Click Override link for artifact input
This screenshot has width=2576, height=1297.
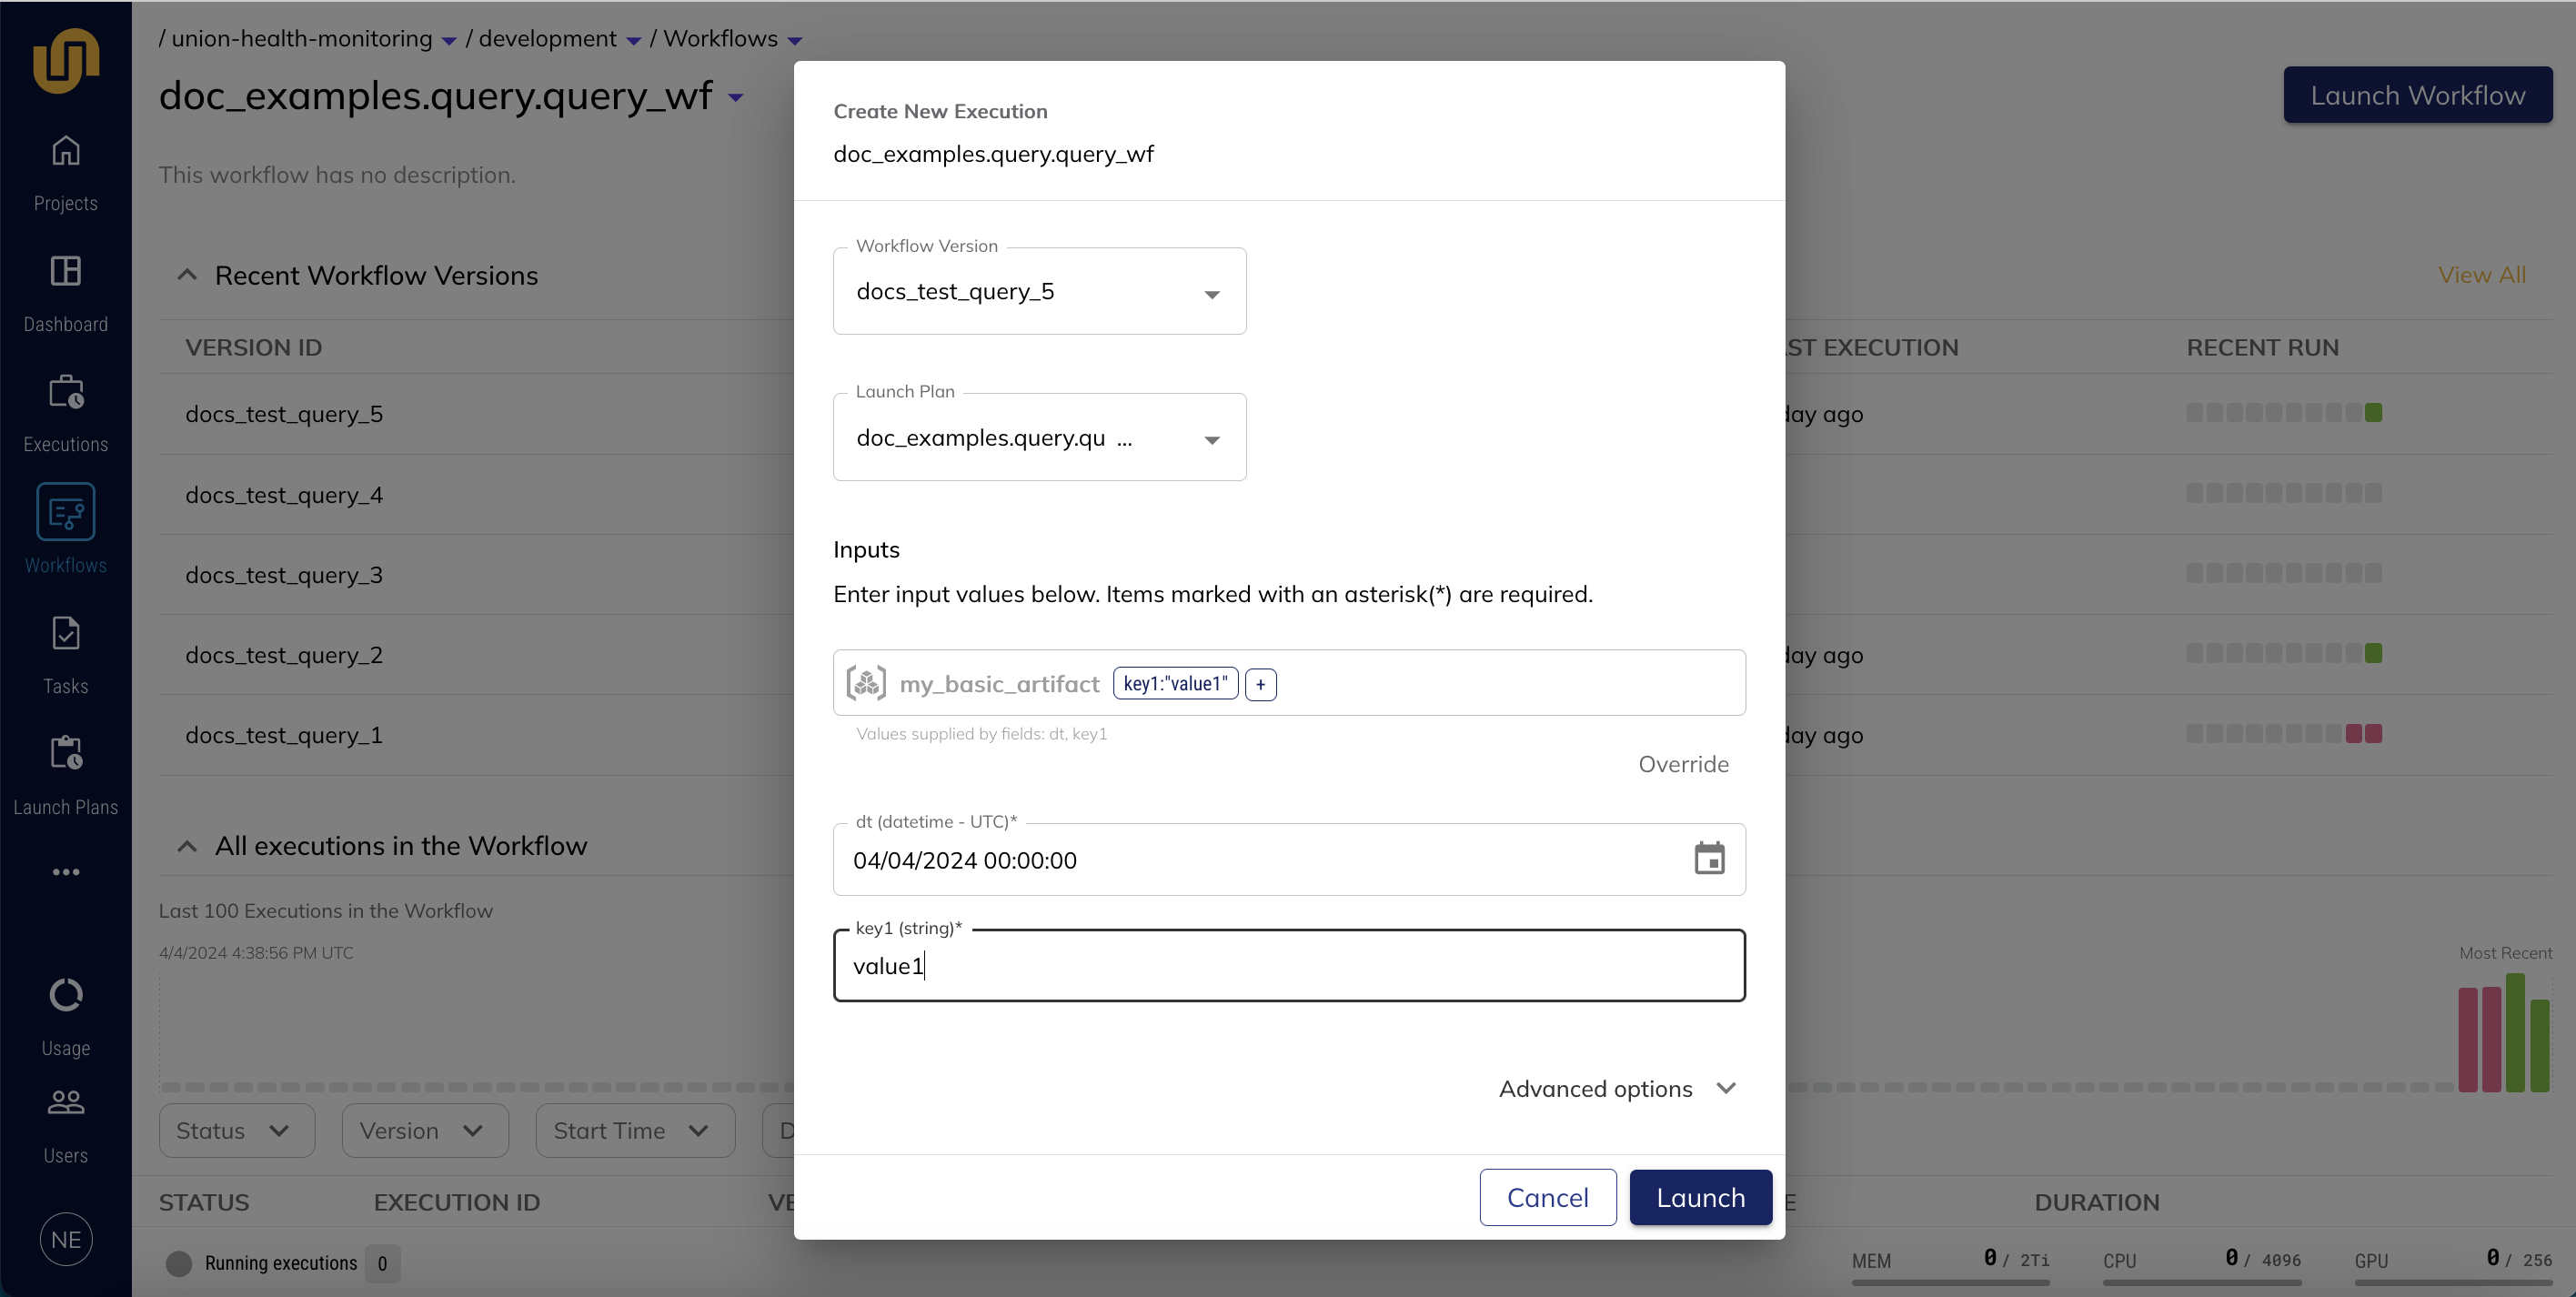tap(1685, 763)
